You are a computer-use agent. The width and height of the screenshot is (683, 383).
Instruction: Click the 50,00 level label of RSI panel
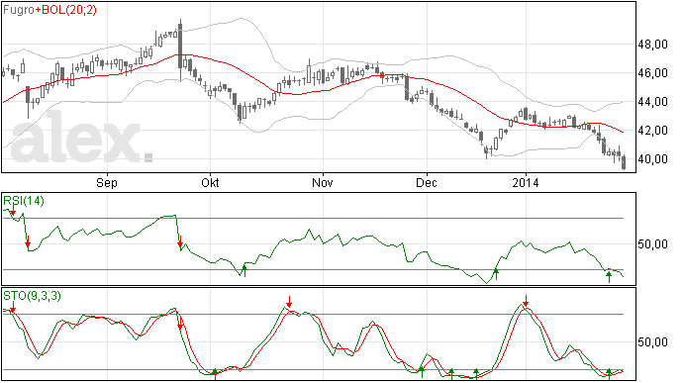pos(652,244)
